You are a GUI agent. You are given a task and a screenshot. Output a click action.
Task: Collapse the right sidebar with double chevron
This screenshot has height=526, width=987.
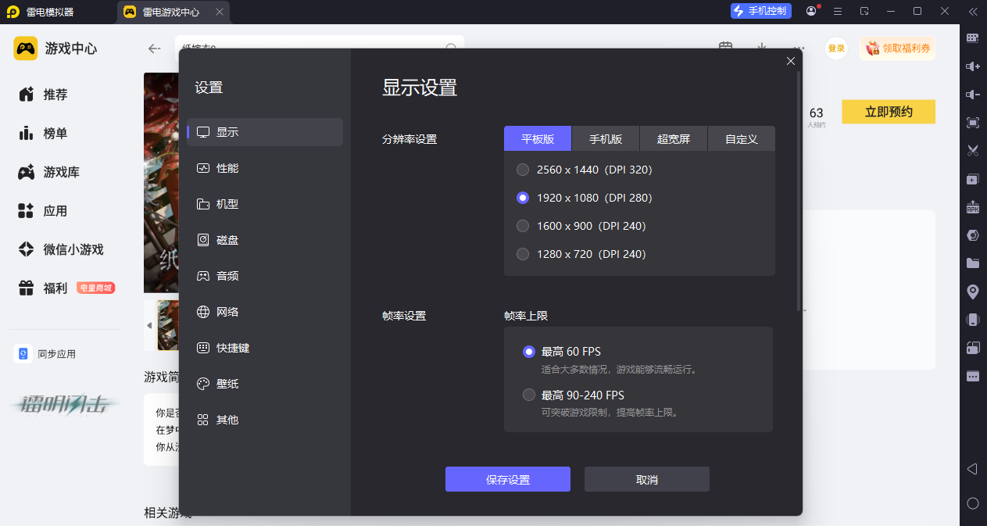[973, 11]
